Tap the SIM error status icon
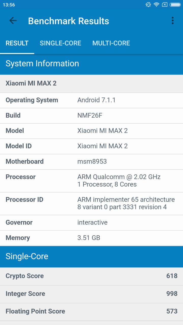Image resolution: width=183 pixels, height=325 pixels. coord(165,5)
